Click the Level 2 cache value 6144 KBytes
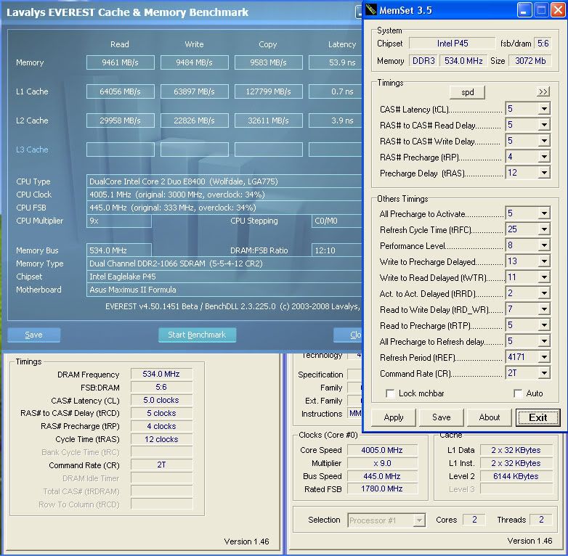568x556 pixels. click(516, 476)
